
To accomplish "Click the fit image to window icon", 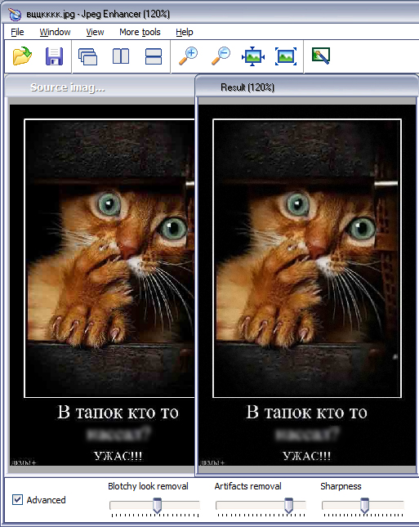I will click(253, 56).
